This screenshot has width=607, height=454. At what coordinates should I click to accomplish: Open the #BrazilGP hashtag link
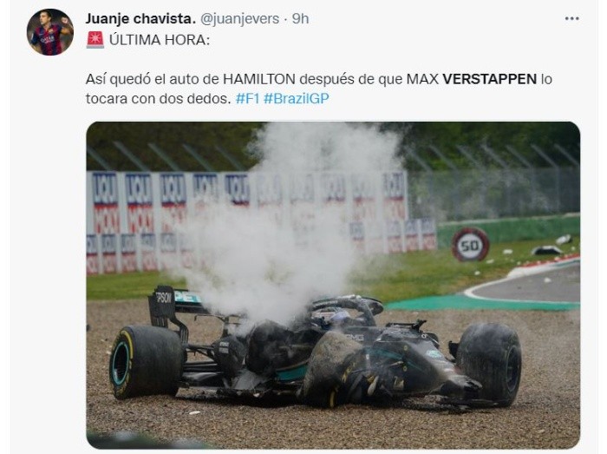pos(297,98)
